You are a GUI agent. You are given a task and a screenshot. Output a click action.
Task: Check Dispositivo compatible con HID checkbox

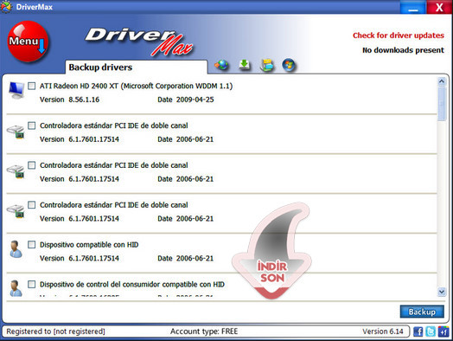pyautogui.click(x=32, y=244)
